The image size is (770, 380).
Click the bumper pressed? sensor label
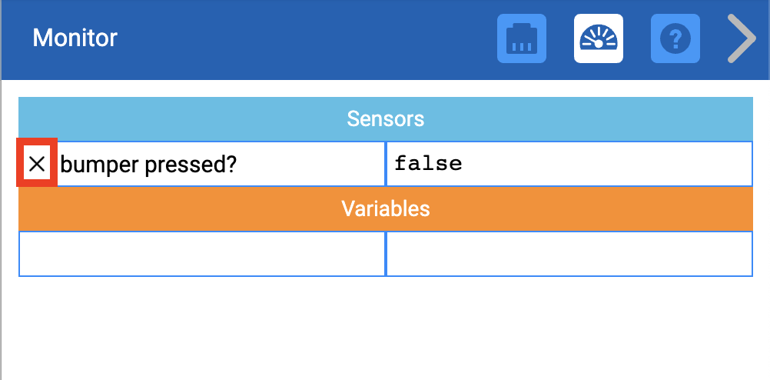[x=148, y=164]
